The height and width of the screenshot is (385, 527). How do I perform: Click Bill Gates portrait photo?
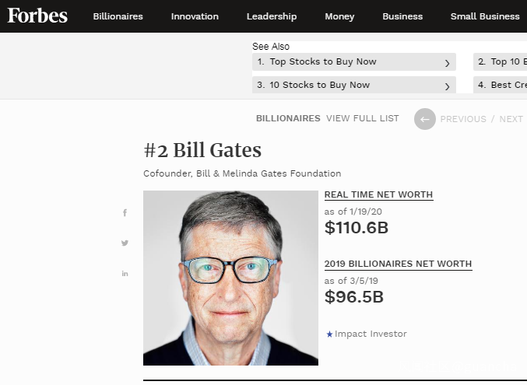(230, 278)
